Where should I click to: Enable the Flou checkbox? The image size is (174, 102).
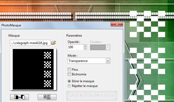[69, 70]
